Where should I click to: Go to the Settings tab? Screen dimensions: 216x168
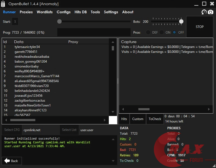(x=111, y=12)
